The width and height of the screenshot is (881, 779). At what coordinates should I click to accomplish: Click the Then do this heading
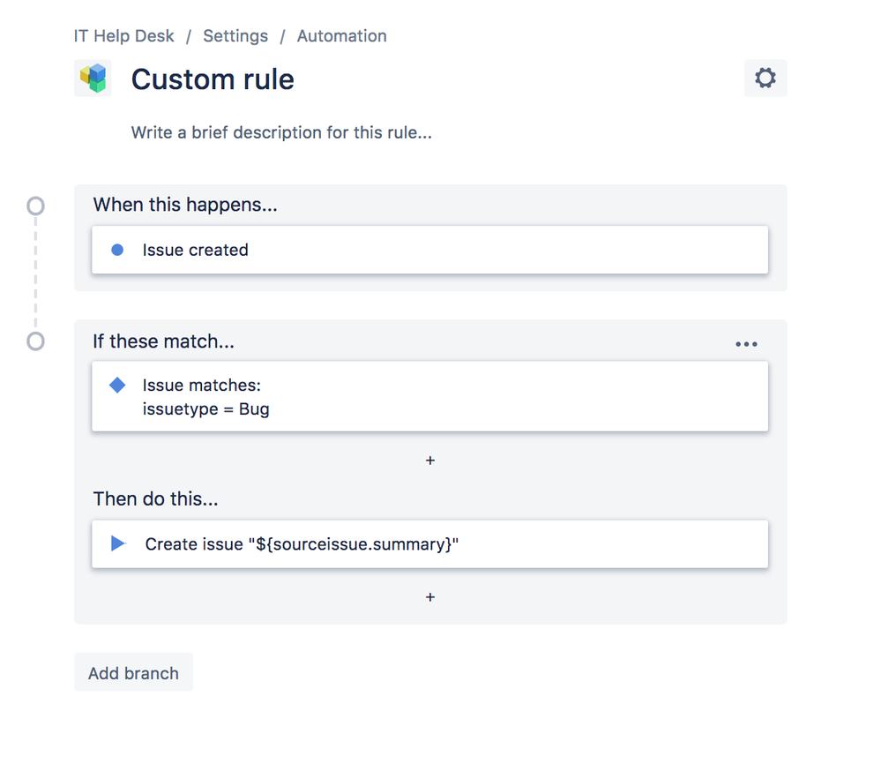point(156,498)
